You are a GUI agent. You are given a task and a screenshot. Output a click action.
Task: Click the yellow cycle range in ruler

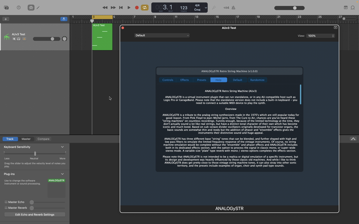coord(102,17)
